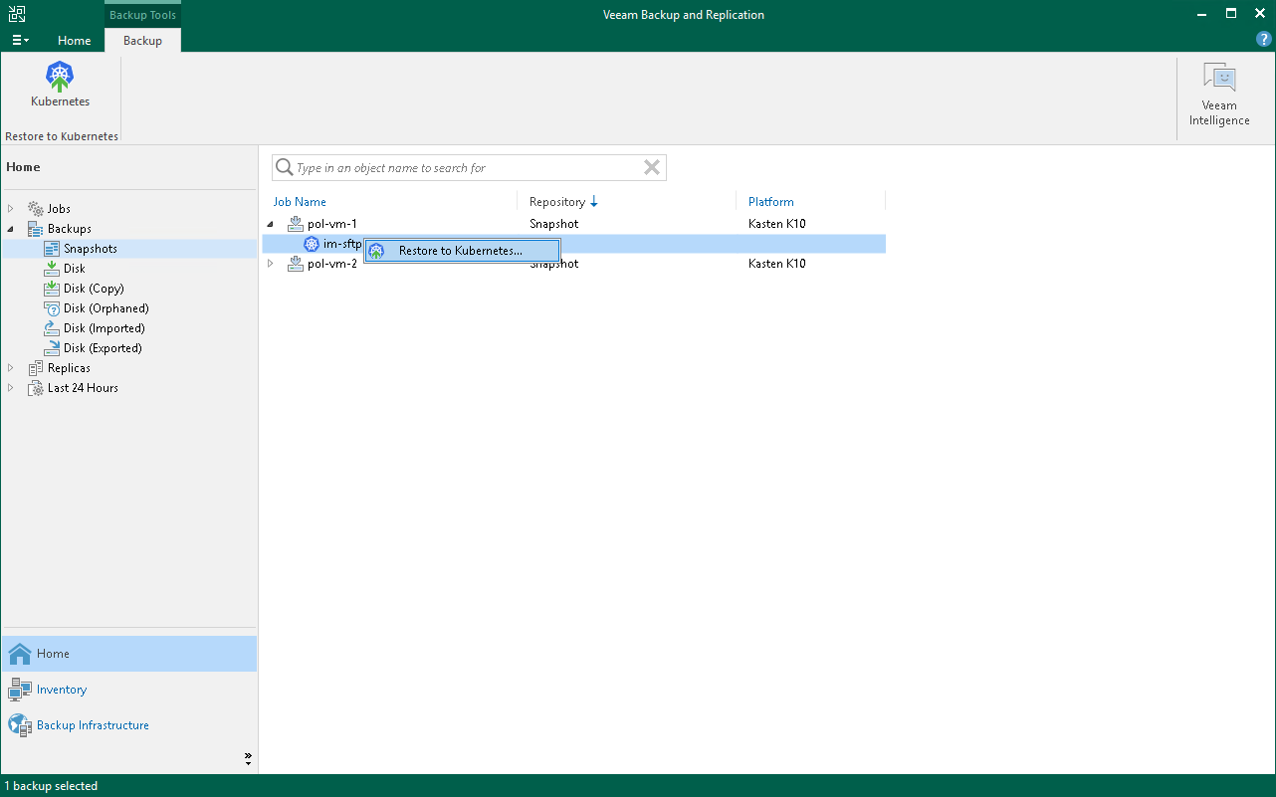Click the Veeam app icon in title bar
The height and width of the screenshot is (797, 1276).
click(x=17, y=14)
